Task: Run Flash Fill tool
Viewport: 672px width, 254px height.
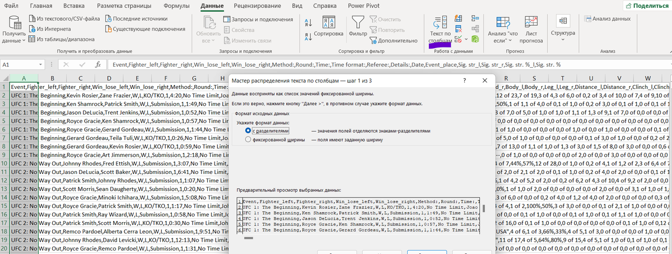Action: click(x=459, y=18)
